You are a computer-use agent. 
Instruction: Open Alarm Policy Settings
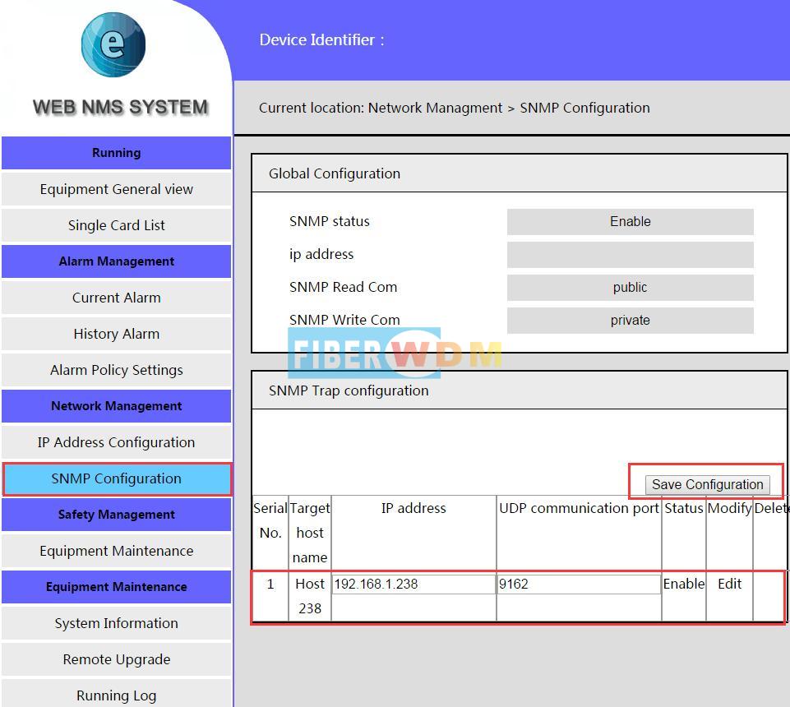click(x=117, y=371)
